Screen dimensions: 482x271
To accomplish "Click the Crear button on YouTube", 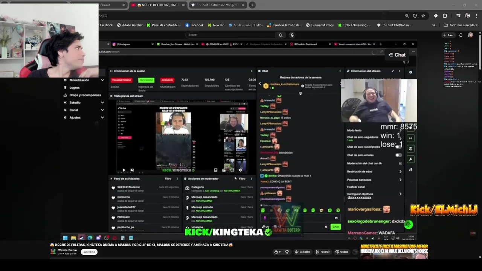I will [448, 35].
